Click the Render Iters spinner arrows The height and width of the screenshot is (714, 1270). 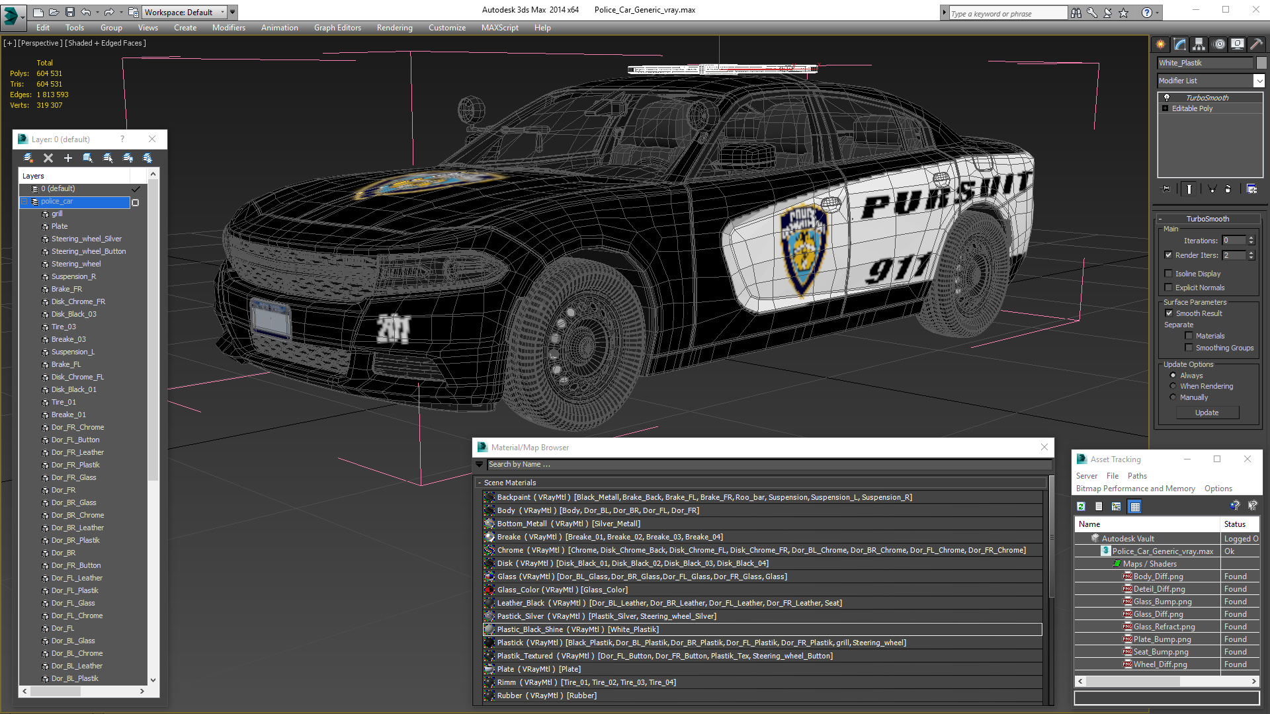click(1251, 255)
